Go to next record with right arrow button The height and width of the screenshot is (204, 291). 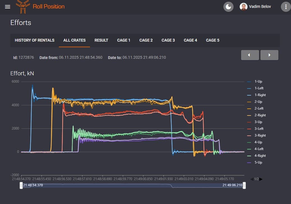pos(269,55)
